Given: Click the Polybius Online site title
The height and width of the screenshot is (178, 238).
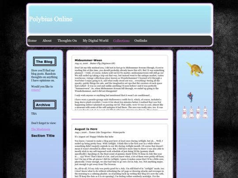Looking at the screenshot, I should click(51, 19).
